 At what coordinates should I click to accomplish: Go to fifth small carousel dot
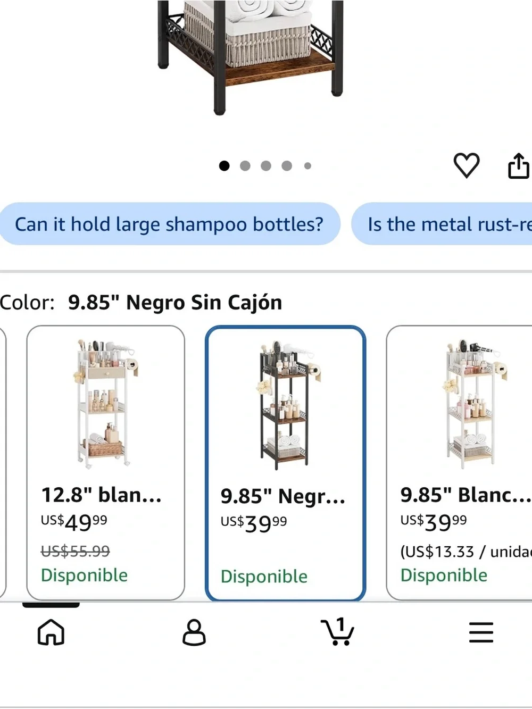pyautogui.click(x=307, y=166)
